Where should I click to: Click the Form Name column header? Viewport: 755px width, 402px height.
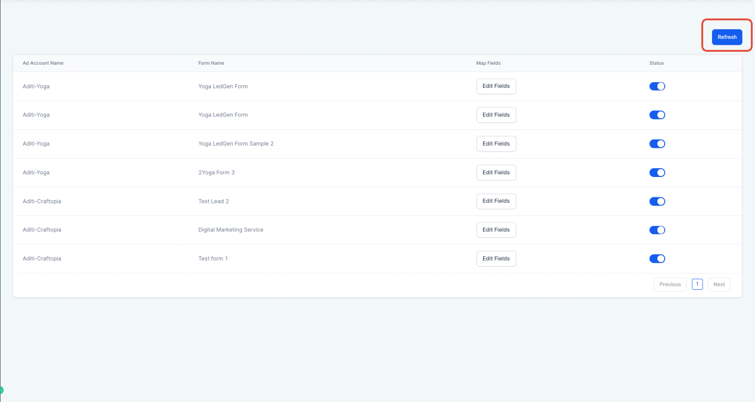point(211,63)
